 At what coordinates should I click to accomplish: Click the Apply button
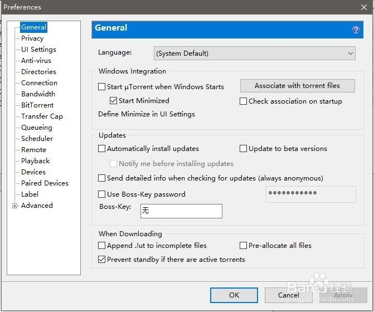(x=343, y=295)
